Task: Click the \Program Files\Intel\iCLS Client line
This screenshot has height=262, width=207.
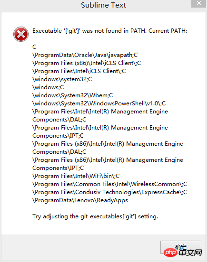Action: [x=79, y=71]
